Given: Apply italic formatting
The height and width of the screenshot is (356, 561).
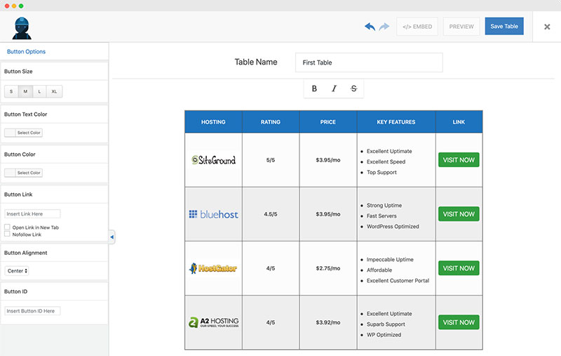Looking at the screenshot, I should (x=334, y=88).
